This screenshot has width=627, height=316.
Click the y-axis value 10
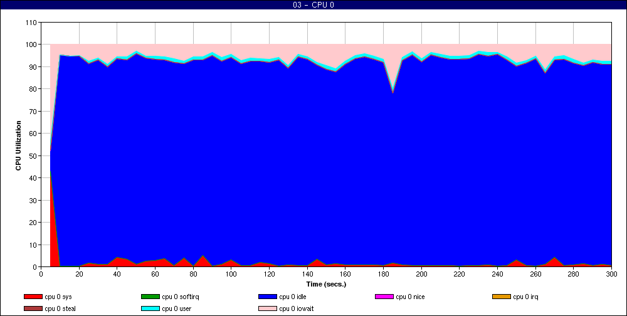[x=33, y=245]
